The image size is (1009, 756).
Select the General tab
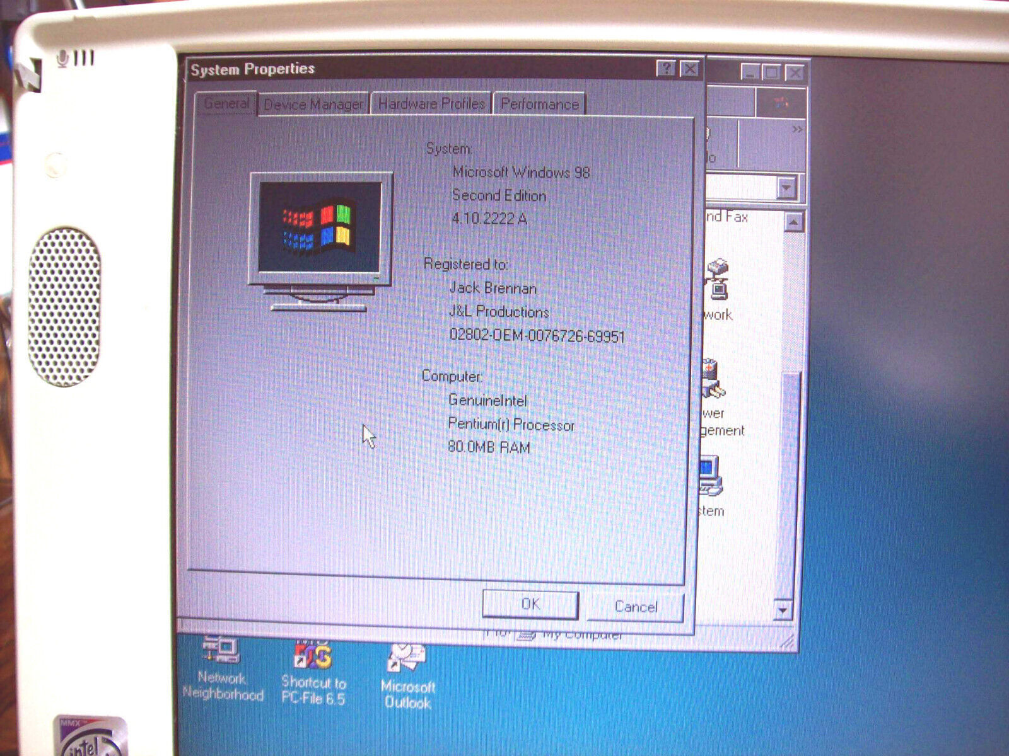point(226,103)
